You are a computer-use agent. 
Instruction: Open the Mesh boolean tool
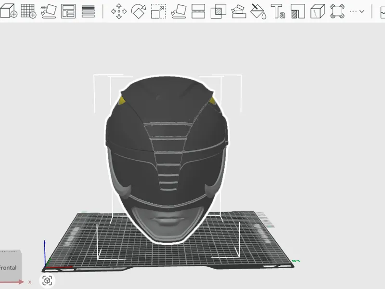(x=218, y=11)
